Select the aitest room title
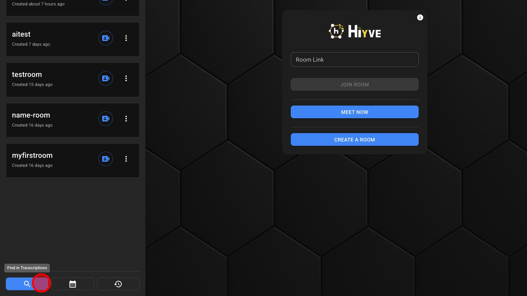 point(21,34)
